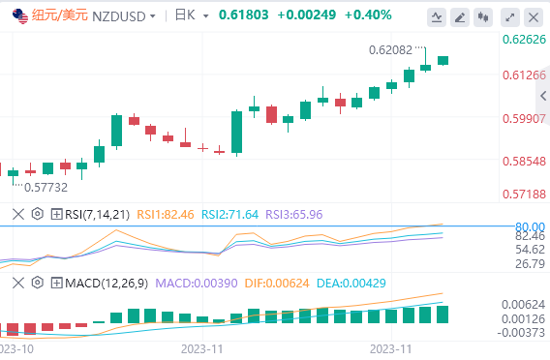This screenshot has height=360, width=550.
Task: Close the chart with X button
Action: [x=534, y=17]
